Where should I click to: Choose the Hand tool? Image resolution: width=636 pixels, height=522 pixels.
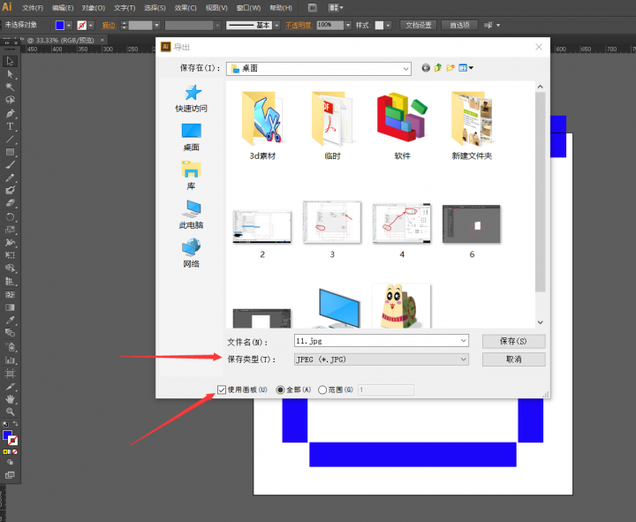(x=11, y=399)
